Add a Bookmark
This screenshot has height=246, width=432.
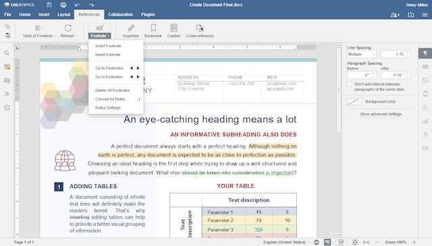coord(153,30)
